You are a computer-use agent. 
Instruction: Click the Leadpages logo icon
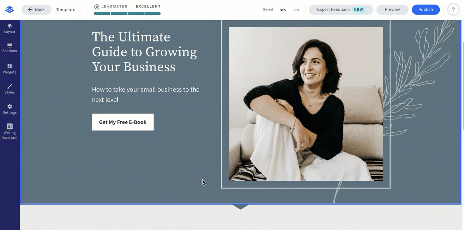[10, 10]
